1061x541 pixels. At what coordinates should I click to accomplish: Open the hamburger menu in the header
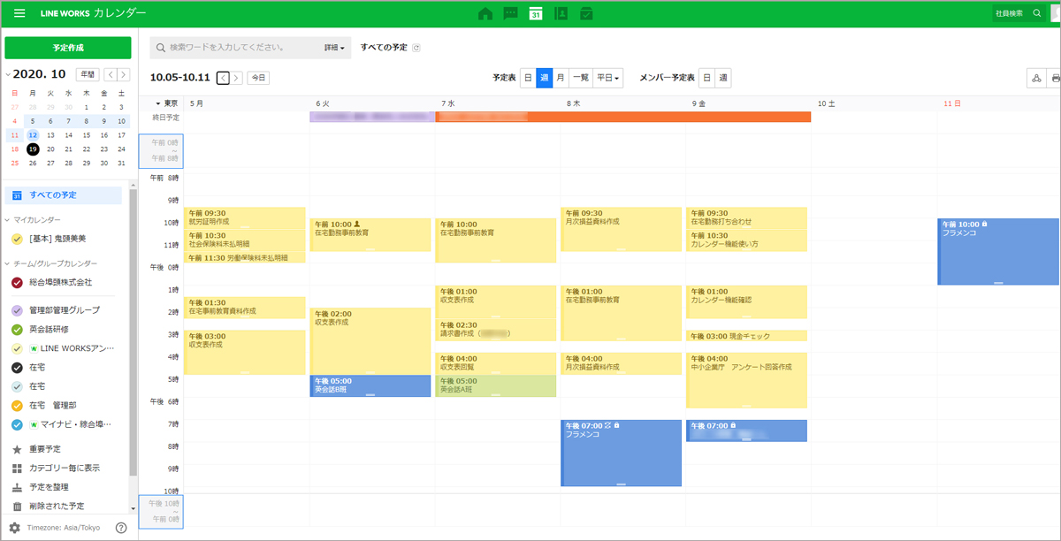(19, 13)
